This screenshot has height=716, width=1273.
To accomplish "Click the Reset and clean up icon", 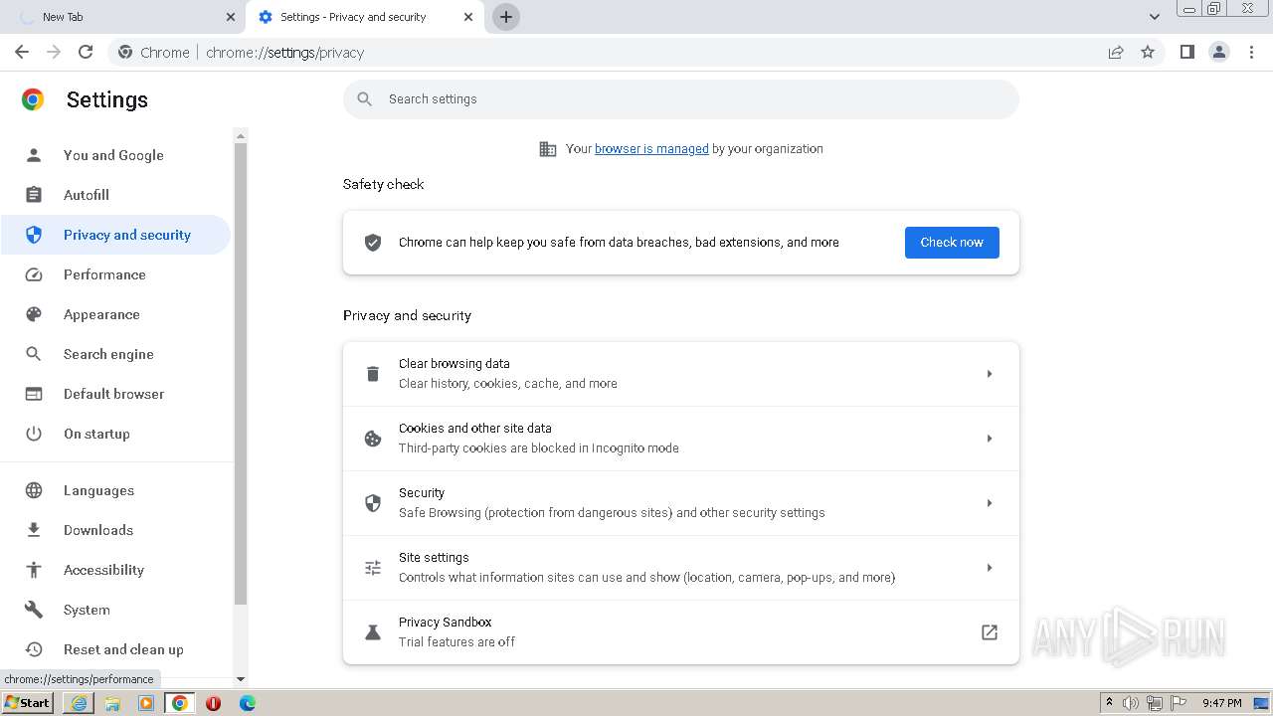I will (x=34, y=649).
